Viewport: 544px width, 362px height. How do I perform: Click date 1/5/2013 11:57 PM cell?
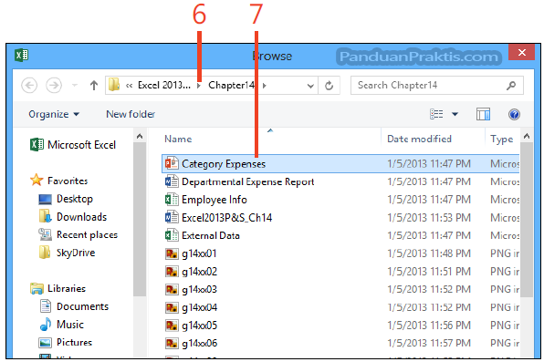pos(429,344)
